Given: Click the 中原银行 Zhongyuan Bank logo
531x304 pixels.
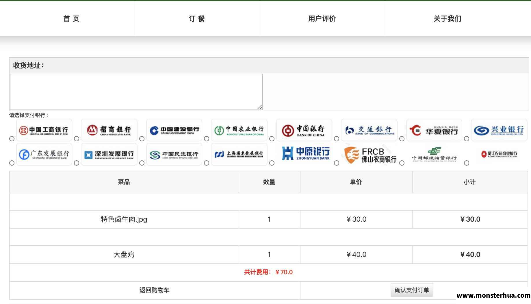Looking at the screenshot, I should click(x=306, y=153).
